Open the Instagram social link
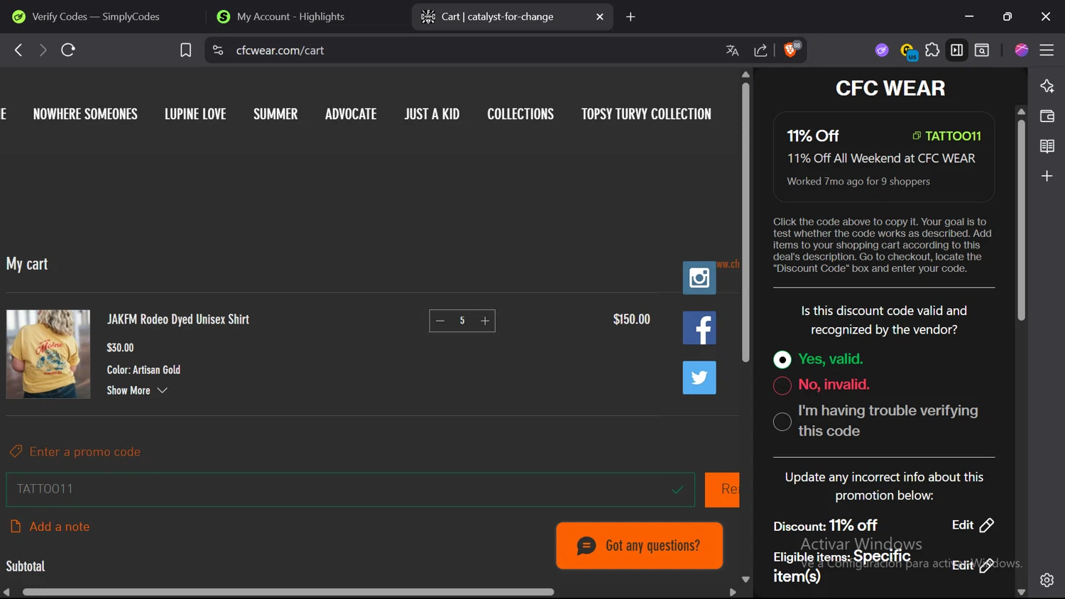The height and width of the screenshot is (599, 1065). click(x=699, y=278)
